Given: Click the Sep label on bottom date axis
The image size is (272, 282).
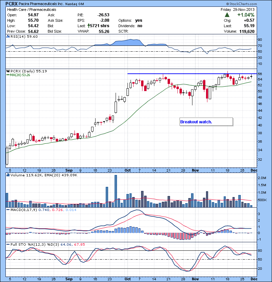Looking at the screenshot, I should tap(69, 279).
